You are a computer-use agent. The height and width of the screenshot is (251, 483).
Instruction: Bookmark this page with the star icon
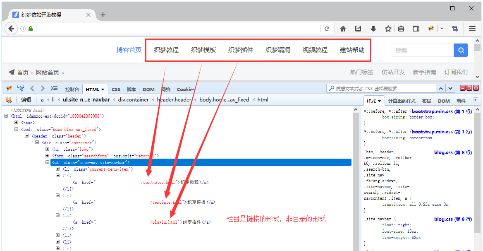coord(388,29)
